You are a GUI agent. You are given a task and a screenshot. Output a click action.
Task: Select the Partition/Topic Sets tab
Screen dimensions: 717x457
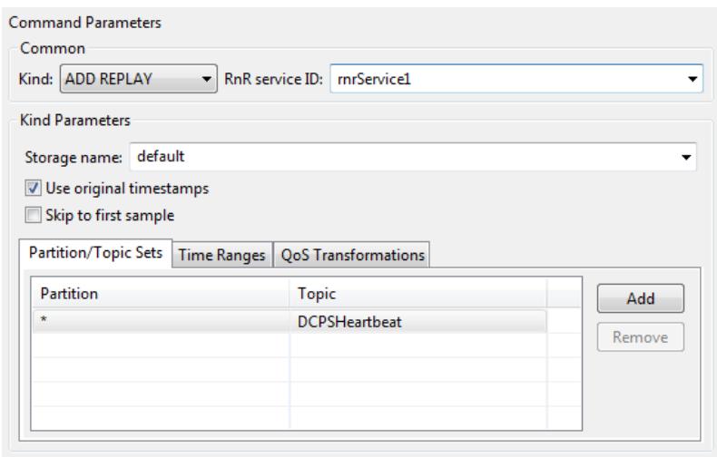coord(95,253)
